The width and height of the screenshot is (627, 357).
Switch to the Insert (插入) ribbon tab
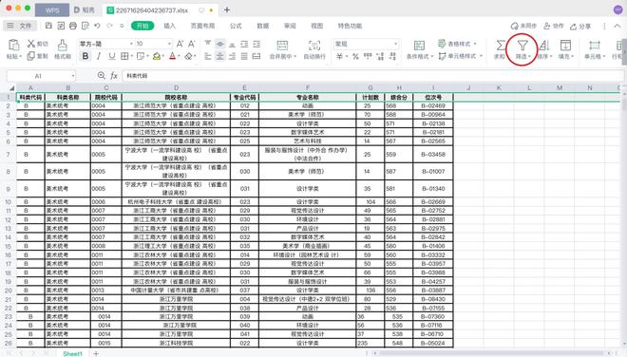point(169,26)
